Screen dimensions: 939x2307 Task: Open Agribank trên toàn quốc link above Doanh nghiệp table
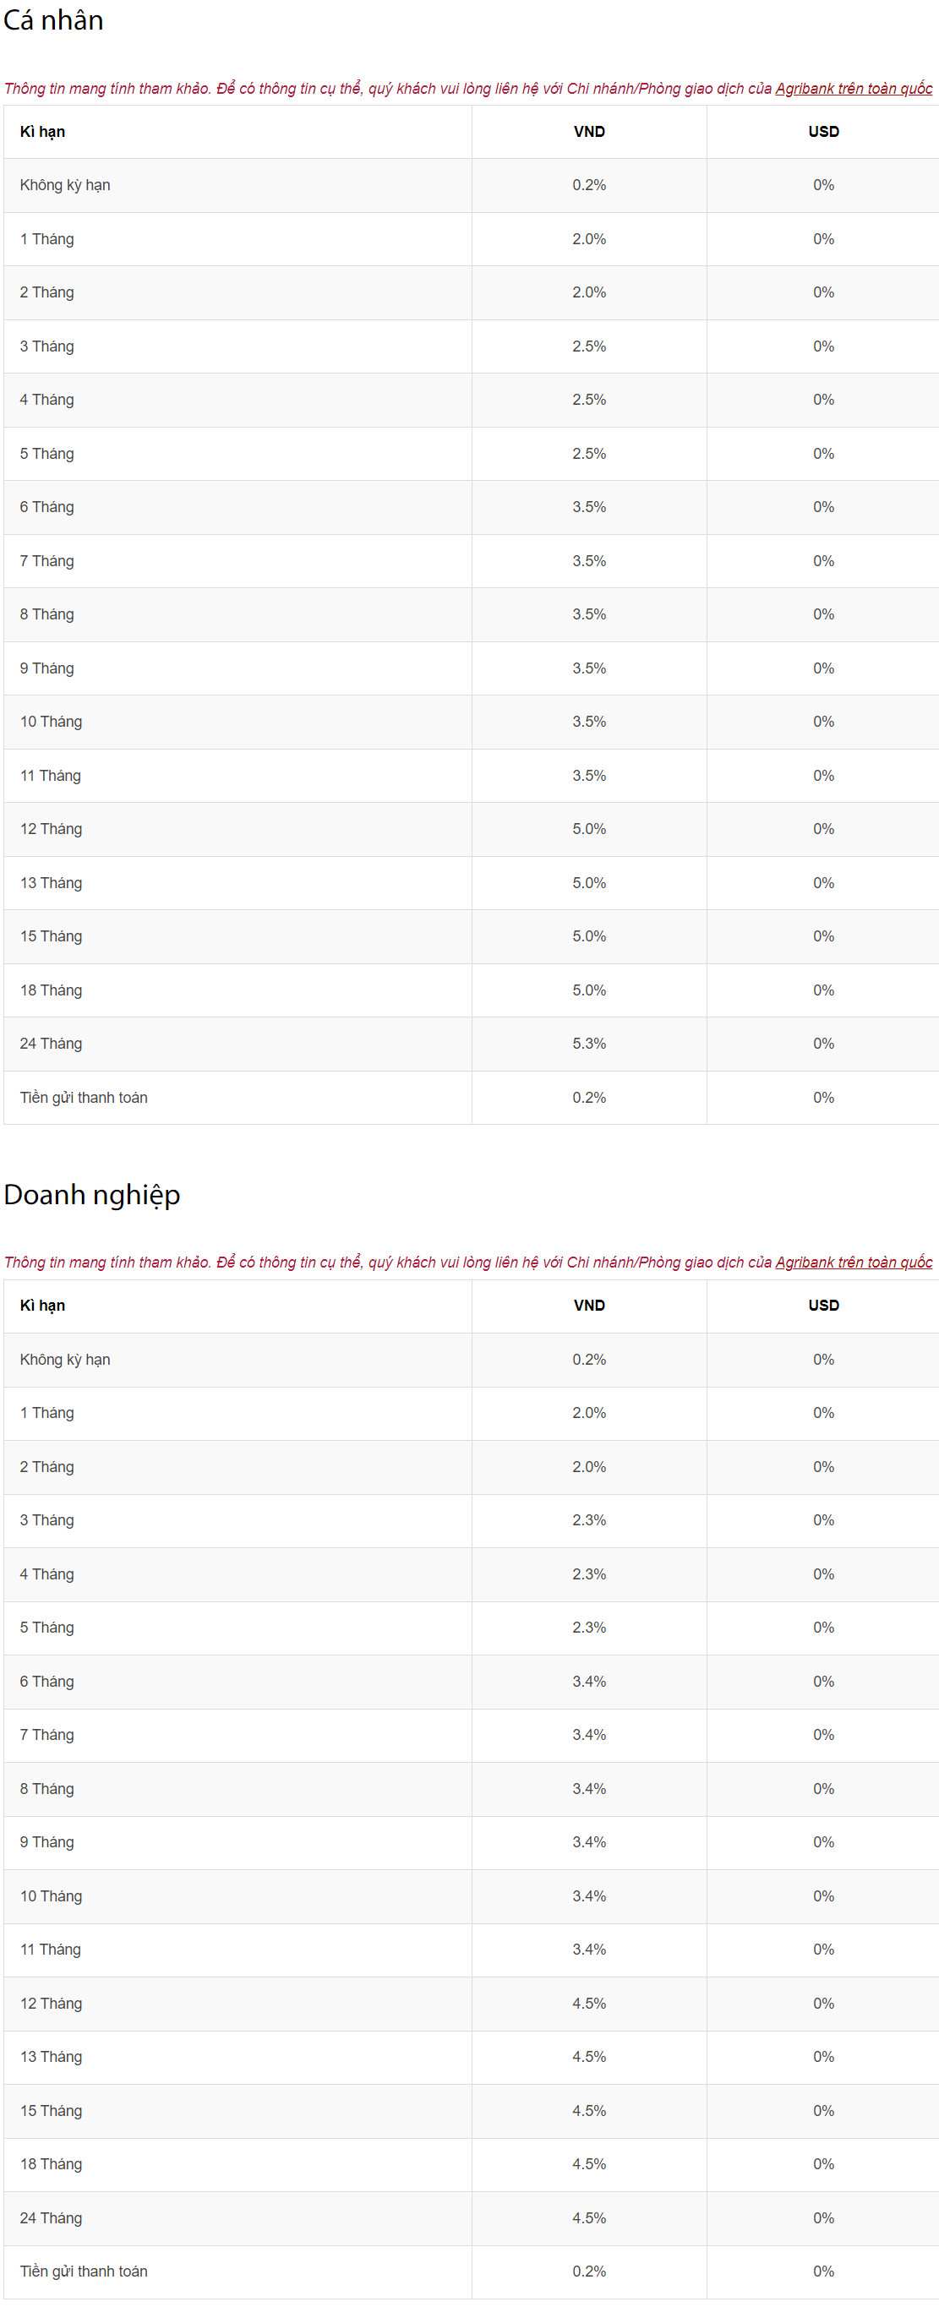click(853, 1262)
